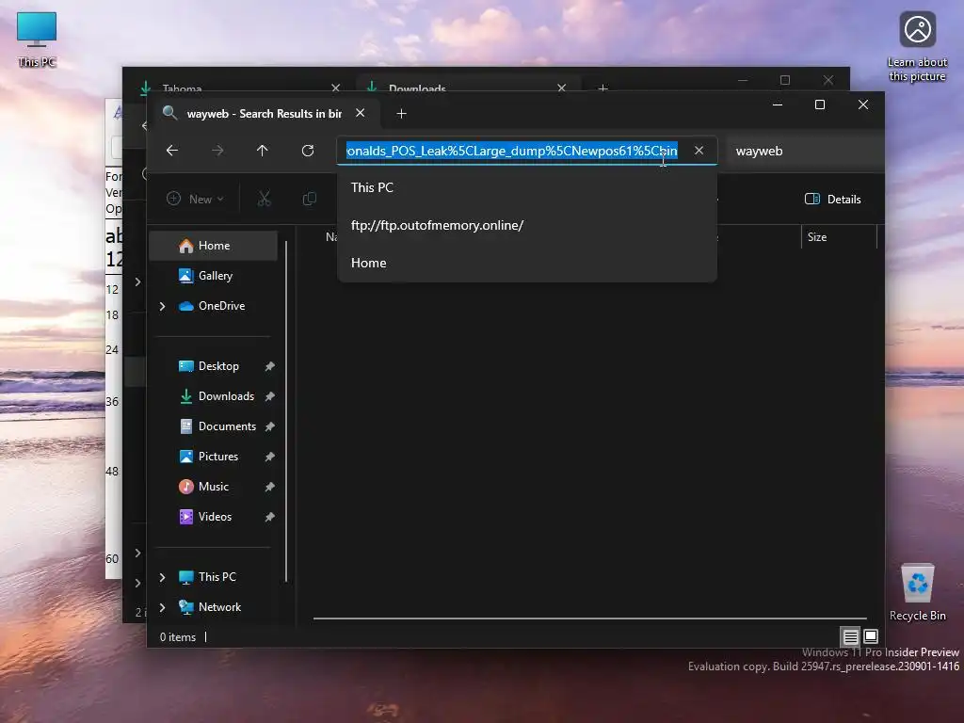
Task: Click the pin icon beside Pictures
Action: [x=269, y=457]
